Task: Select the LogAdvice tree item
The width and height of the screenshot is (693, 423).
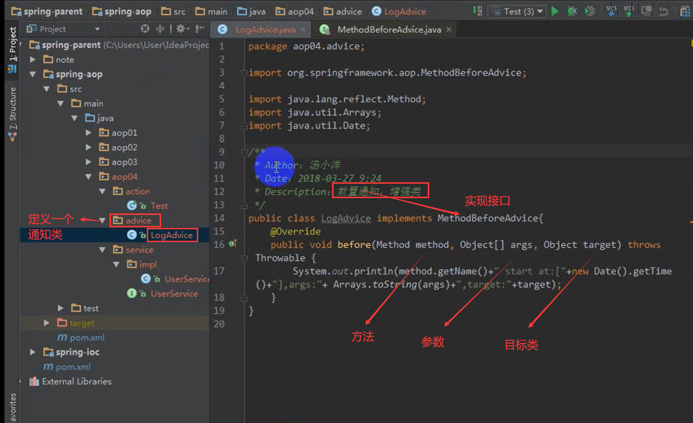Action: click(x=114, y=235)
